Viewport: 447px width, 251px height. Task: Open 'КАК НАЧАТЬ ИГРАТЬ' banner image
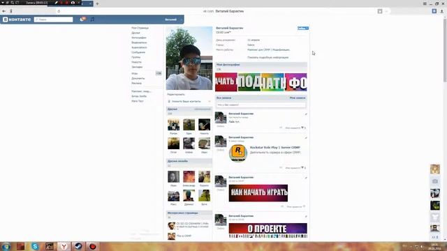pyautogui.click(x=258, y=193)
